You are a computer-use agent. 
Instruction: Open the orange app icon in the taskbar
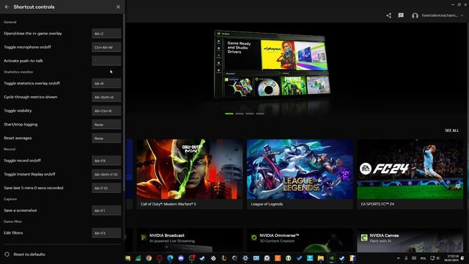(x=278, y=258)
